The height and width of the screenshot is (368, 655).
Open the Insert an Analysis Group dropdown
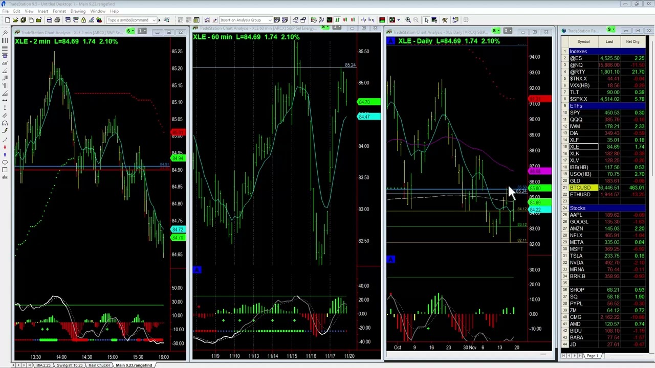270,20
